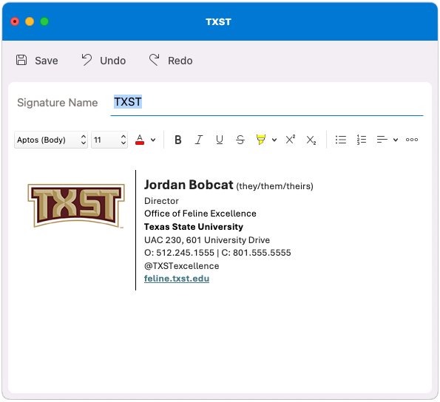Screen dimensions: 440x402
Task: Toggle italic formatting
Action: (199, 140)
